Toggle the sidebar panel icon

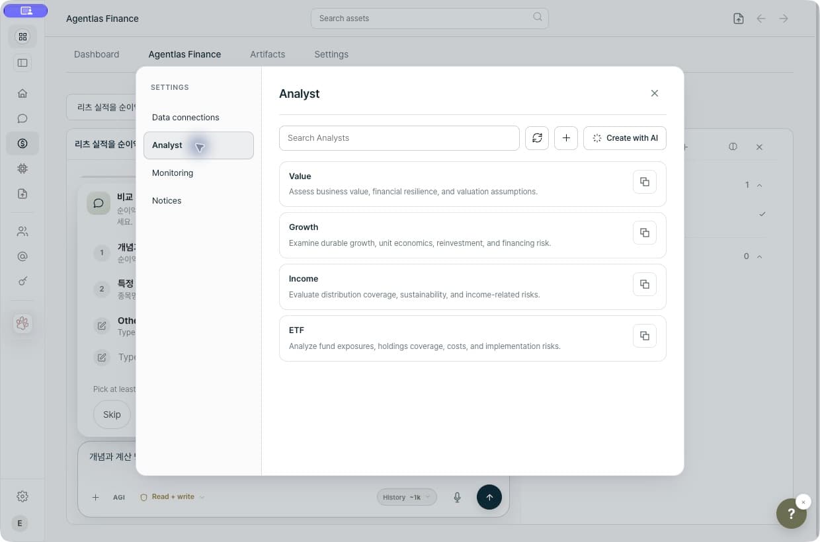click(22, 63)
